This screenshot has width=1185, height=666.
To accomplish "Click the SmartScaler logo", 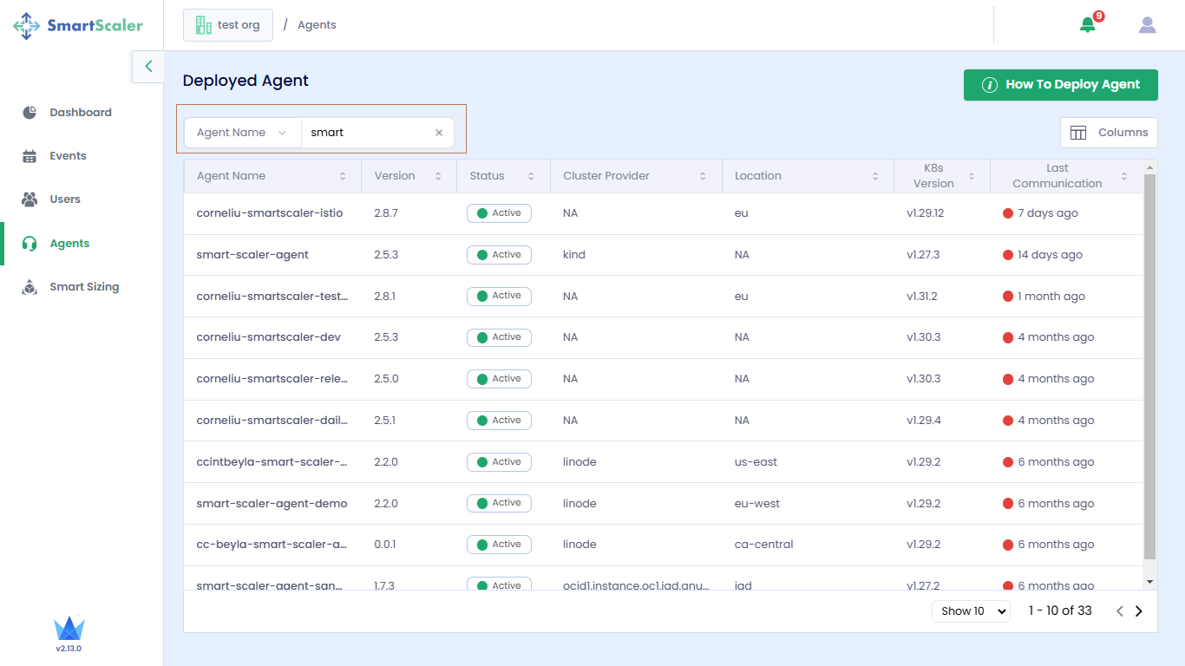I will tap(78, 25).
